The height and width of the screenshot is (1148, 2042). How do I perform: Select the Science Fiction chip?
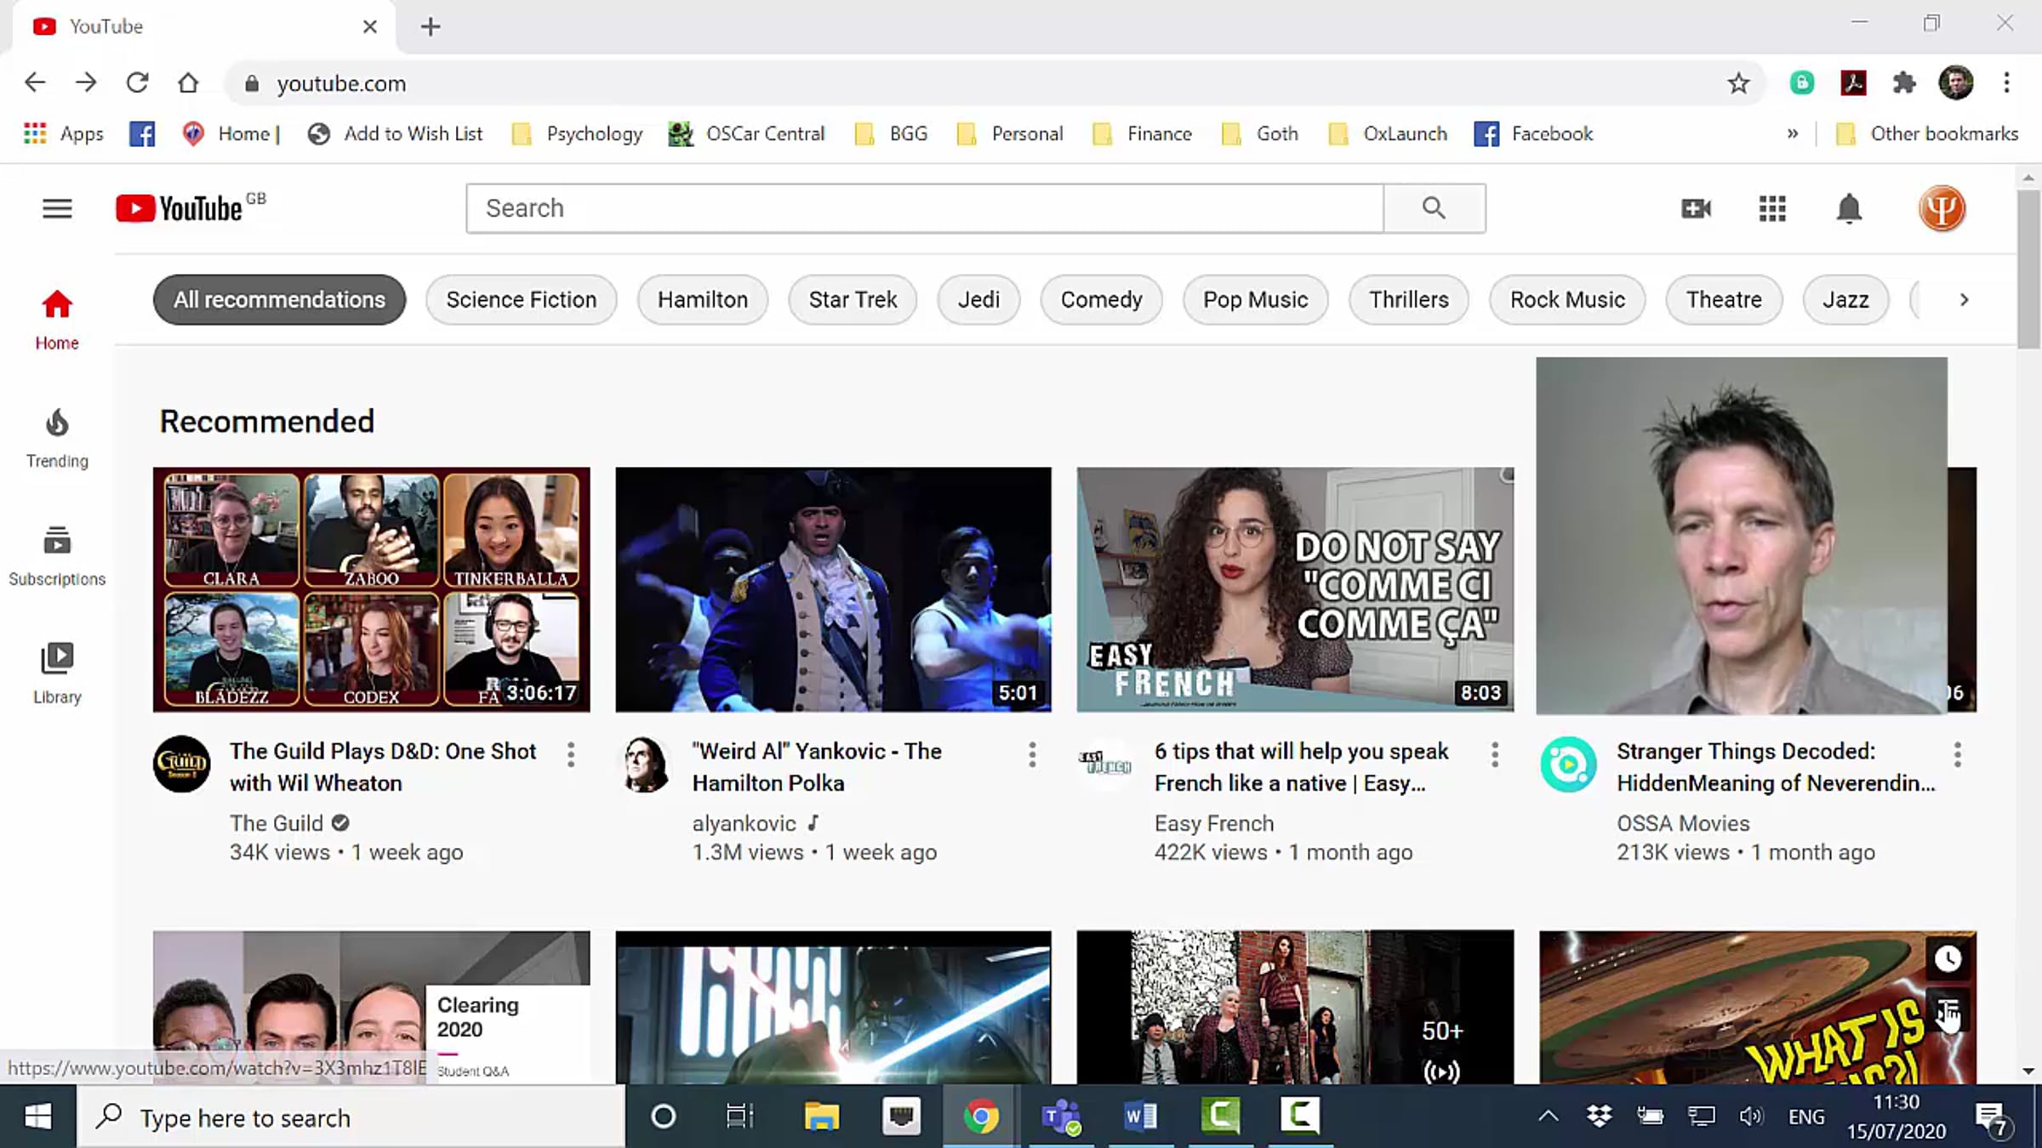coord(522,299)
